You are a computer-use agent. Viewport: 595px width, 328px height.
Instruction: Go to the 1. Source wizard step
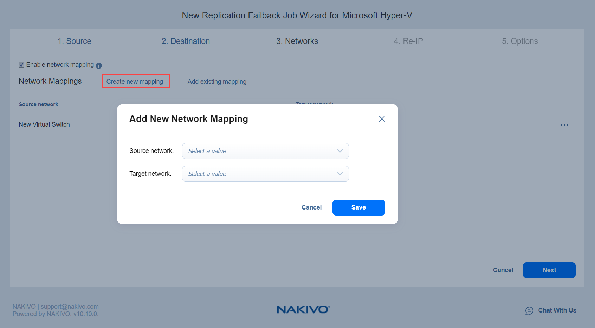[75, 41]
